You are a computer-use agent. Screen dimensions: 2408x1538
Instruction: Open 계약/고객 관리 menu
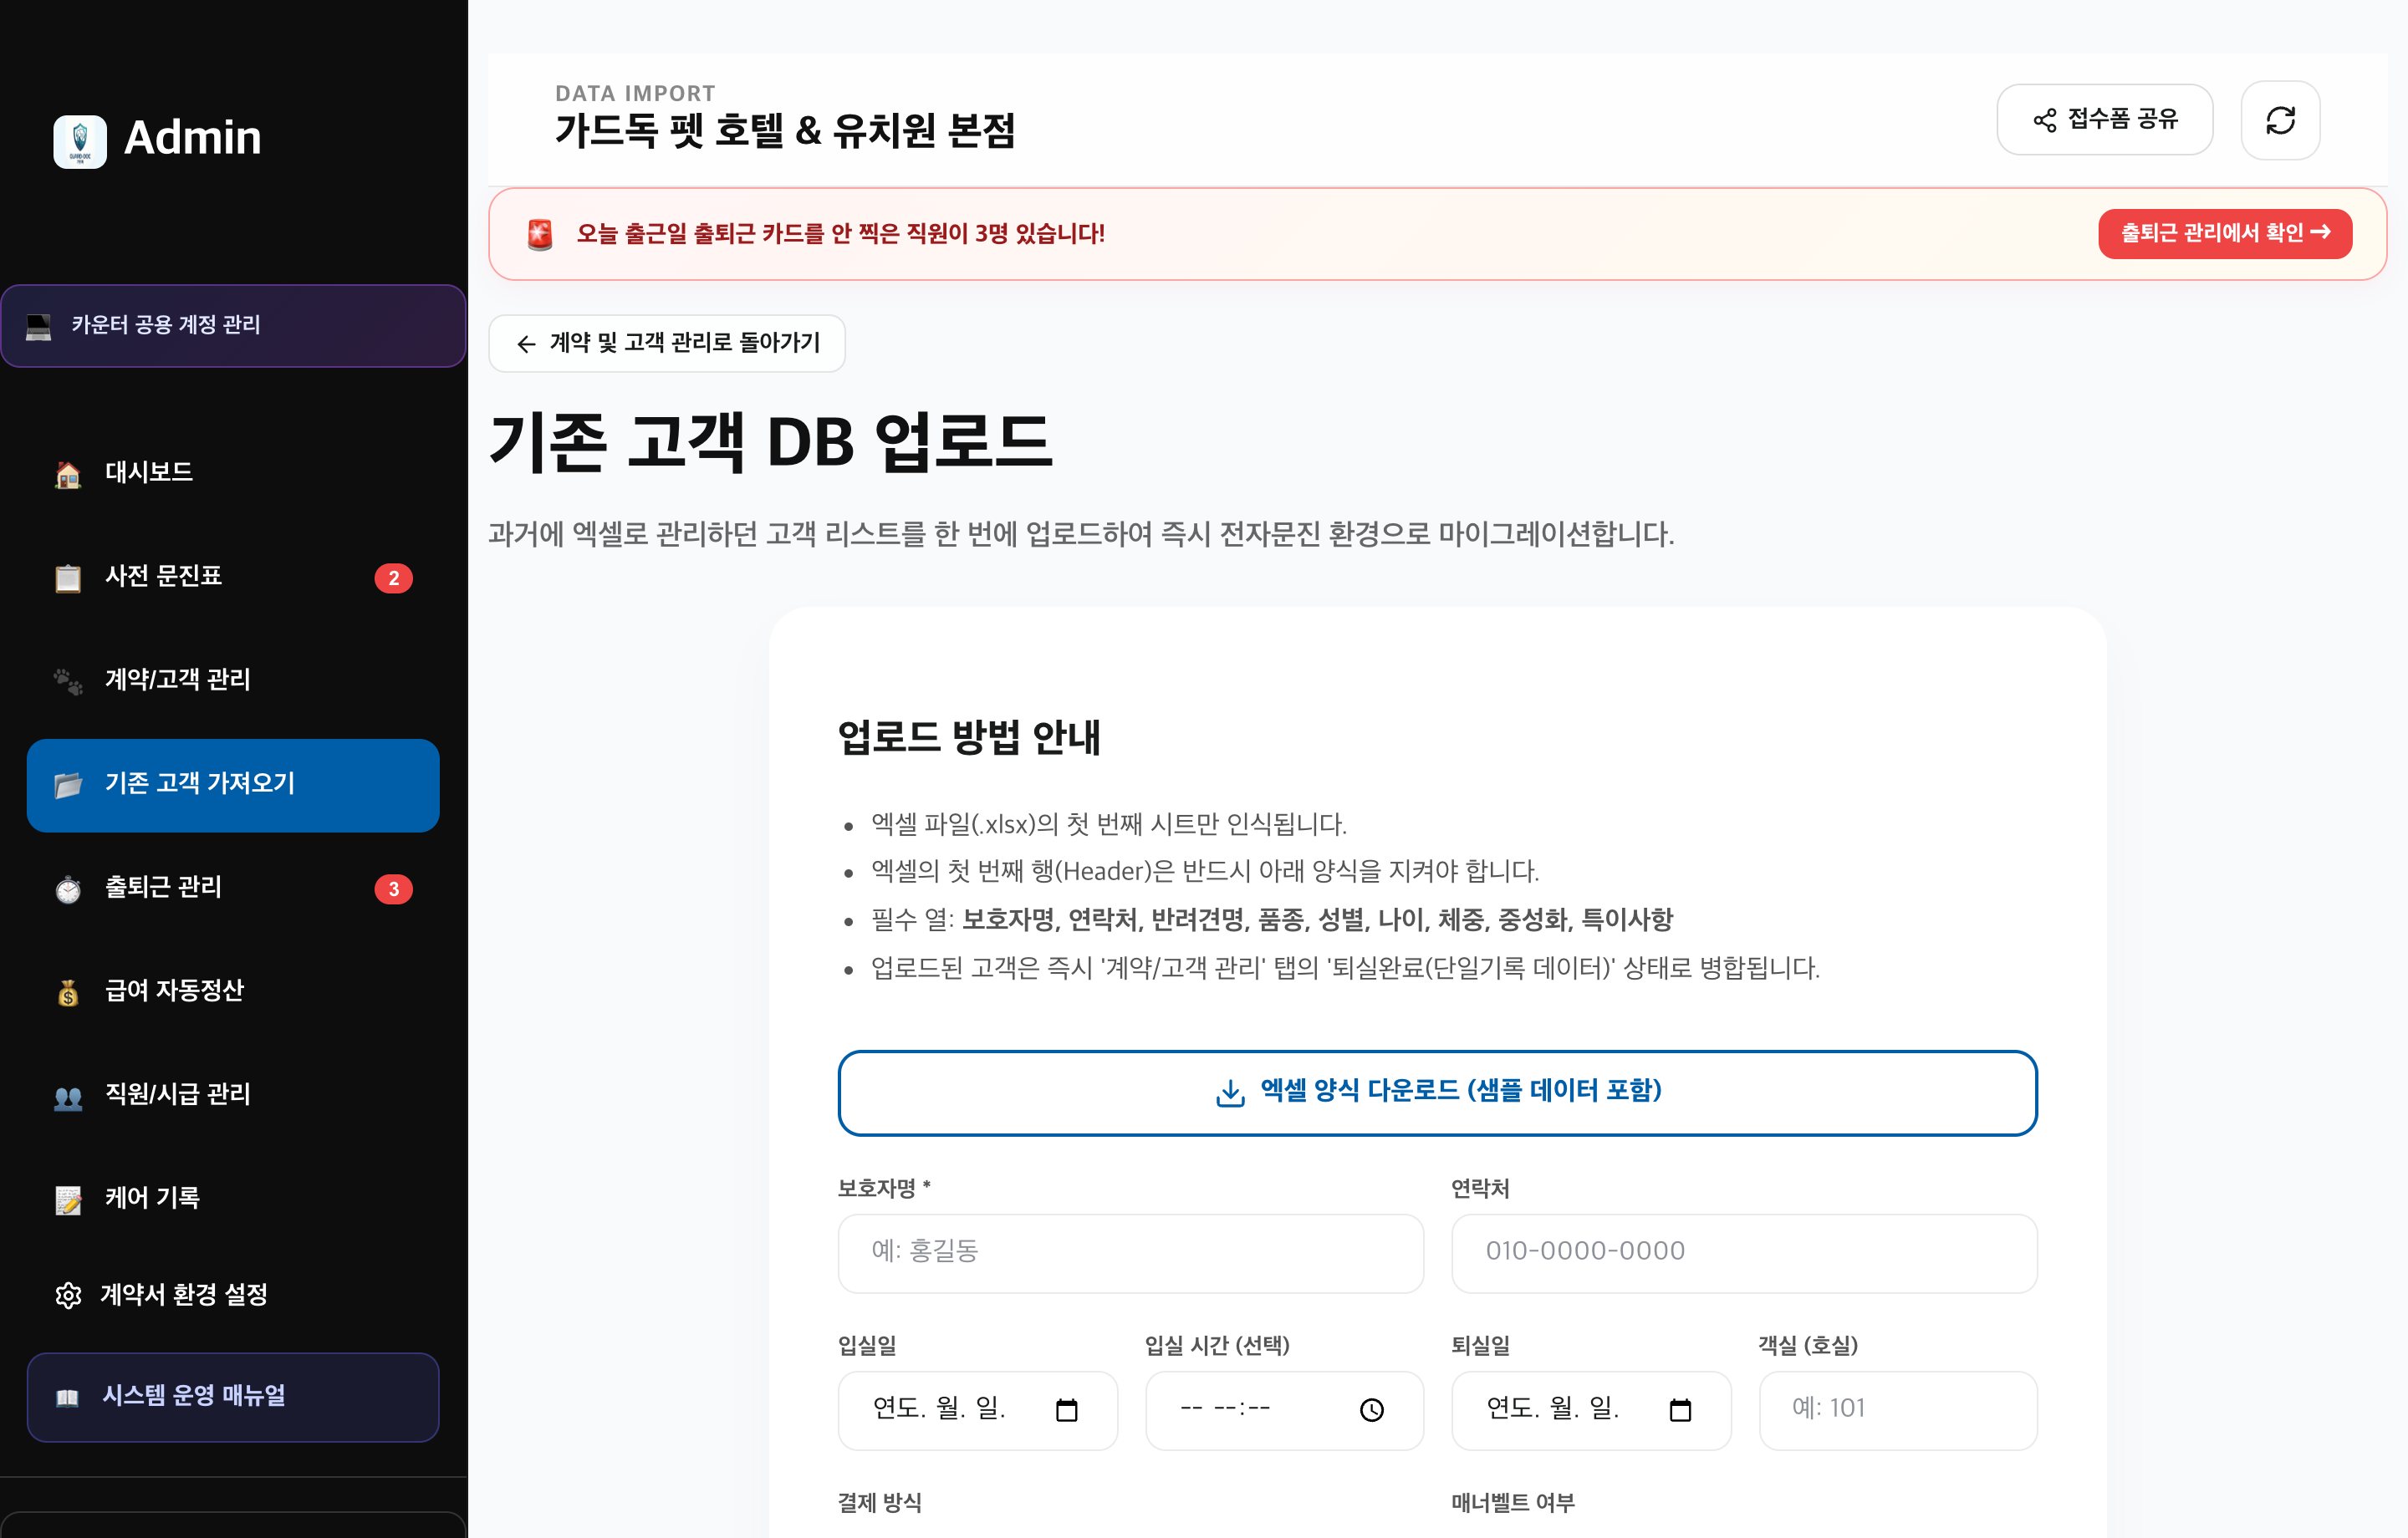(x=233, y=680)
